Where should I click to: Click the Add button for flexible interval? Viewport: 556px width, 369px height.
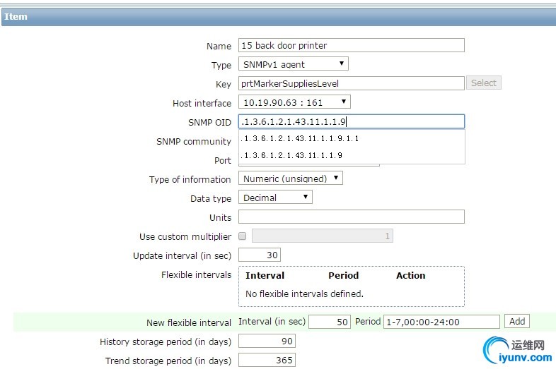coord(517,321)
